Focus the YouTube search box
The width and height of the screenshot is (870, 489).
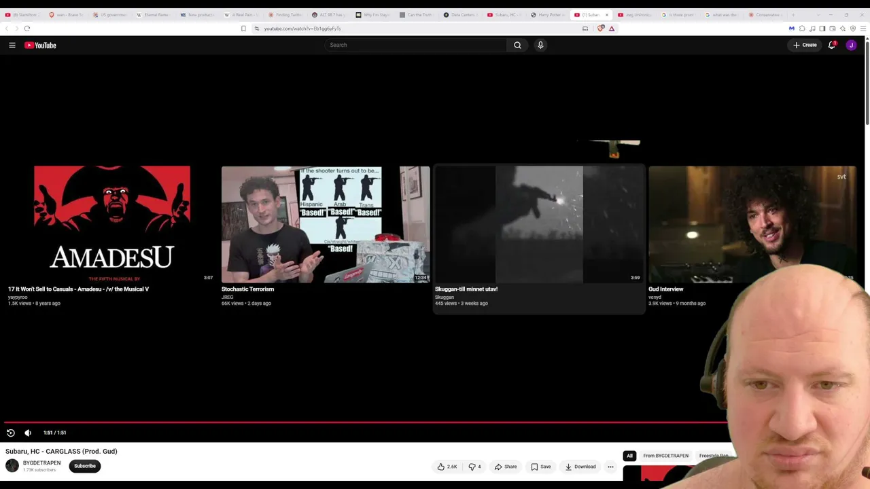point(415,45)
